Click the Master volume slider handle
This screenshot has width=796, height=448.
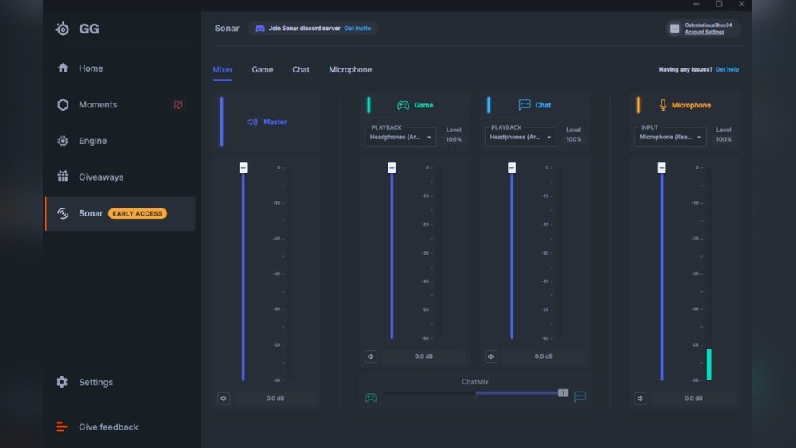tap(243, 167)
